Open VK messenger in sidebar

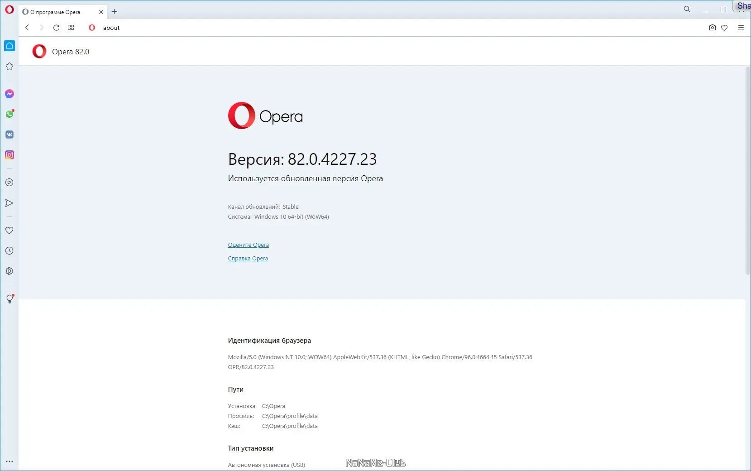tap(10, 135)
